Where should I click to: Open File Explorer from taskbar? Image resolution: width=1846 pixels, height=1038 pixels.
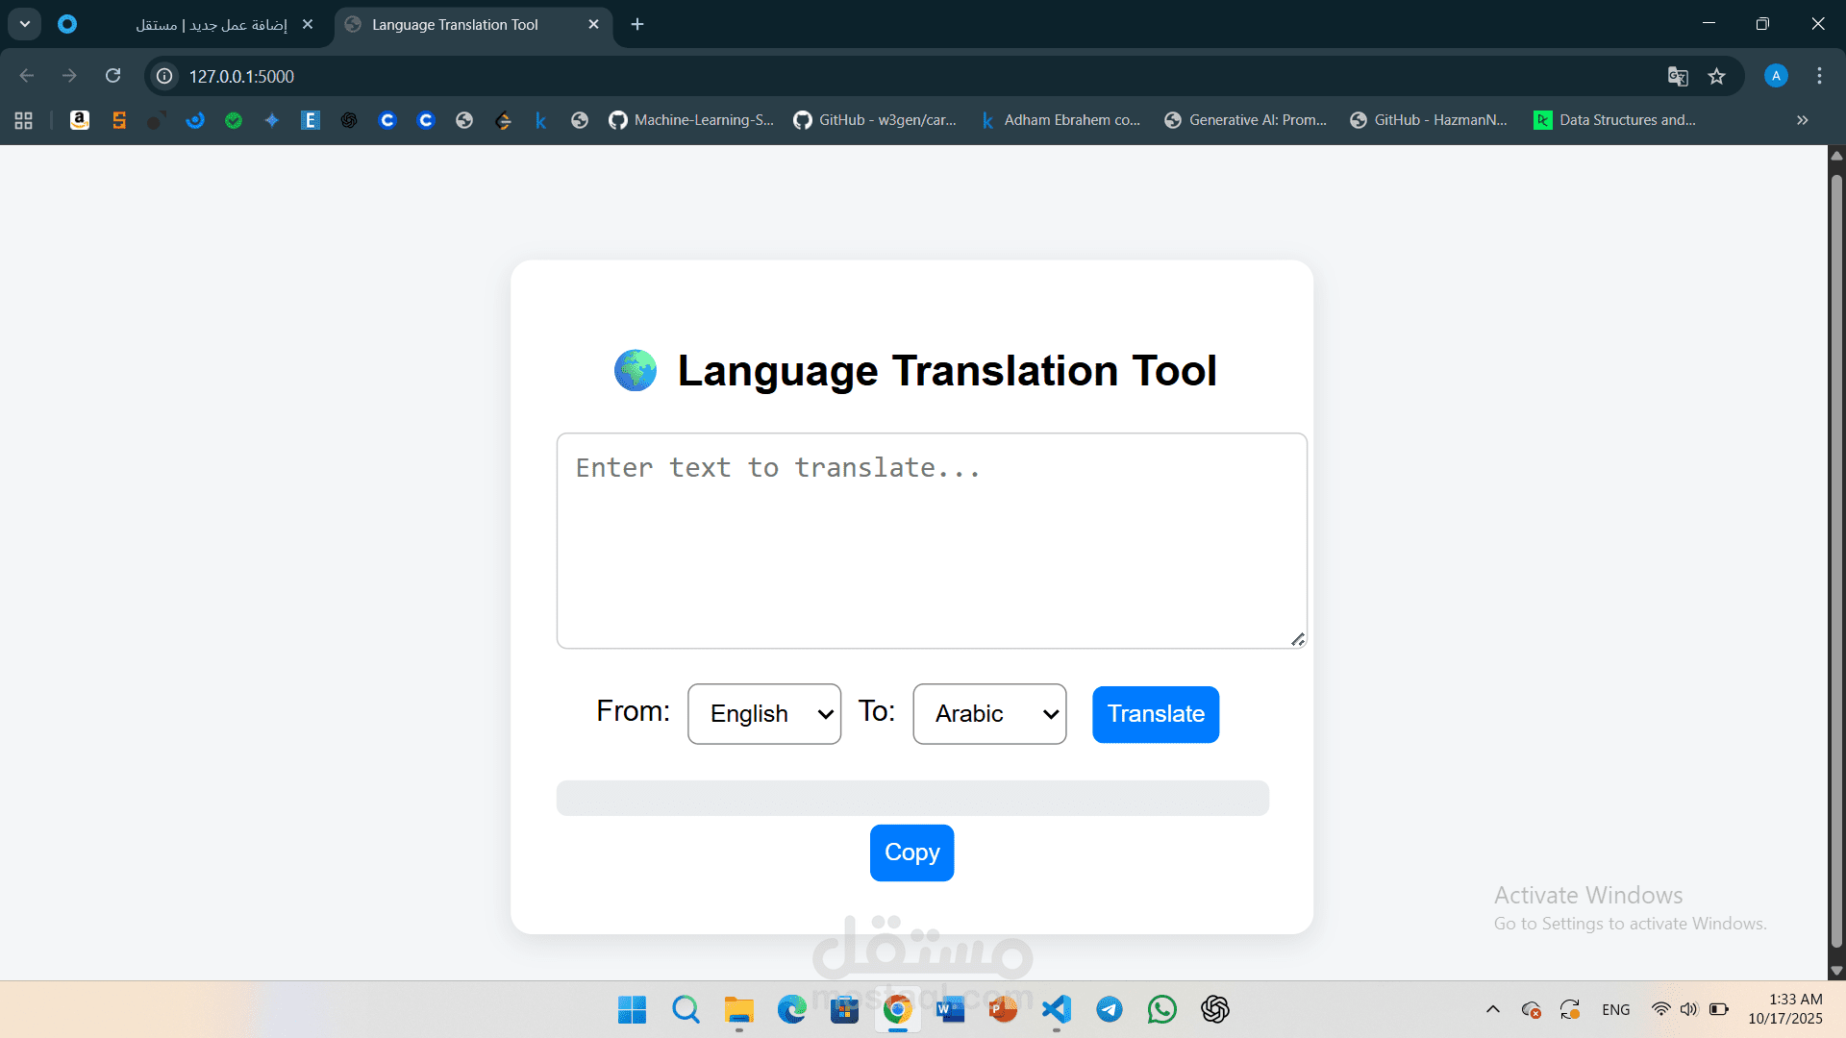click(738, 1009)
